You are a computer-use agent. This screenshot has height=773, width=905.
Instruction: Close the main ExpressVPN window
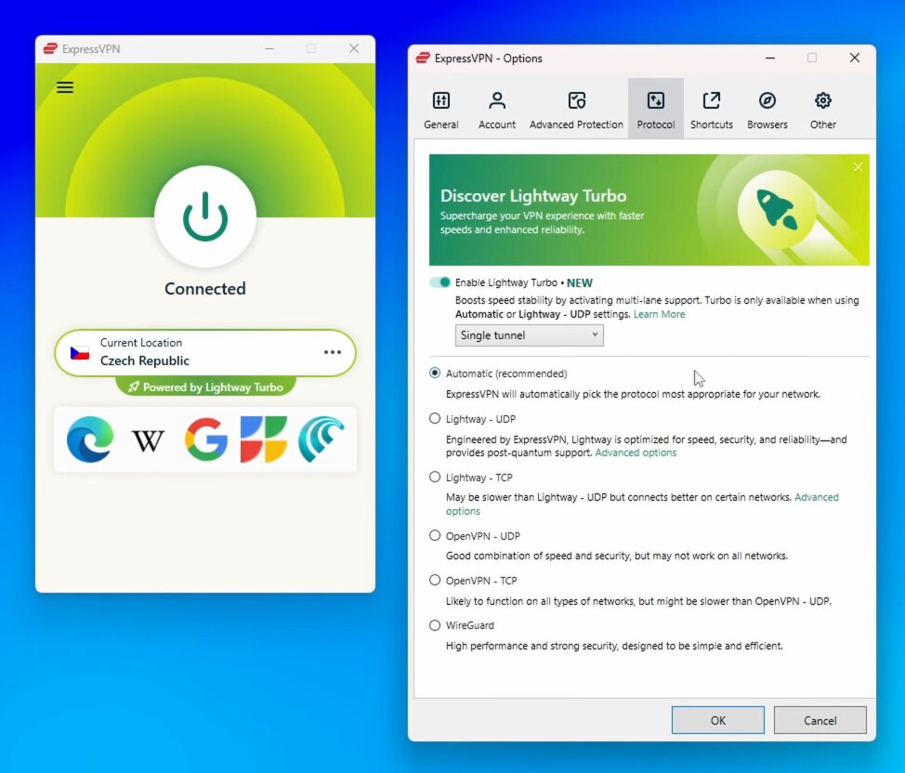pyautogui.click(x=354, y=48)
